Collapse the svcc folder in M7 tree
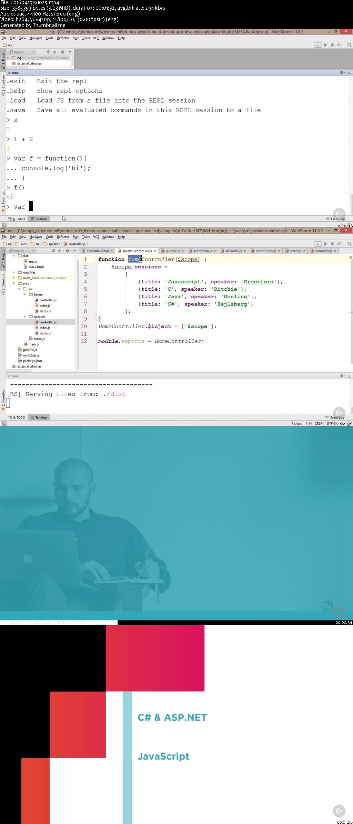Viewport: 353px width, 824px height. (x=14, y=283)
